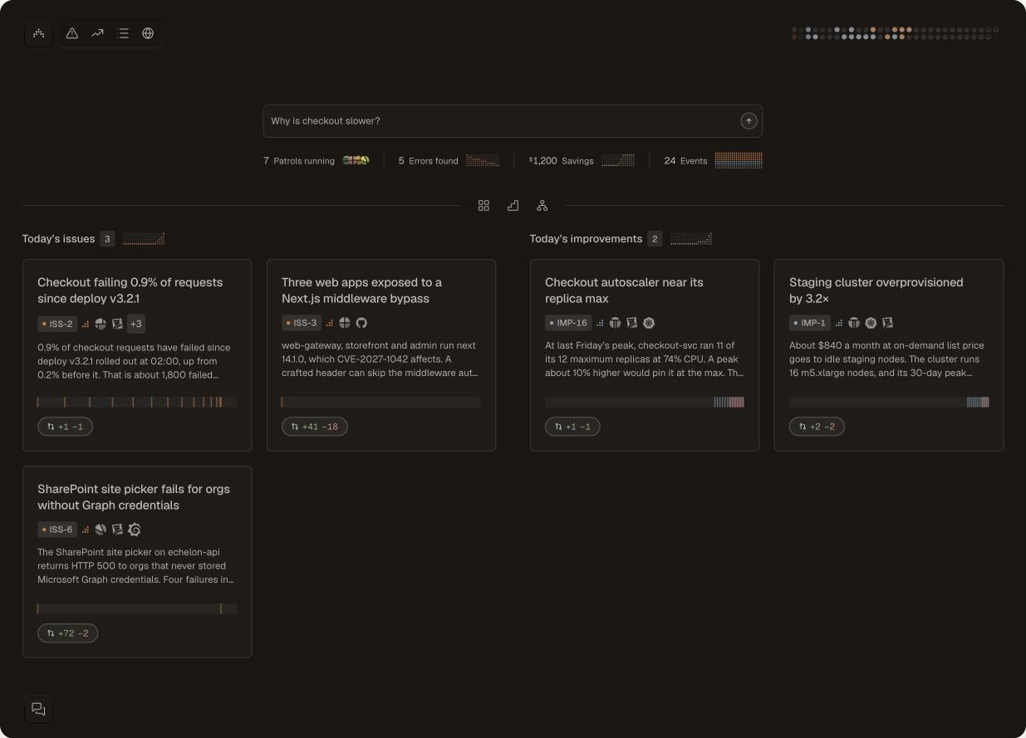Screen dimensions: 1026x738
Task: Click the IMP-1 improvement tag
Action: [x=810, y=323]
